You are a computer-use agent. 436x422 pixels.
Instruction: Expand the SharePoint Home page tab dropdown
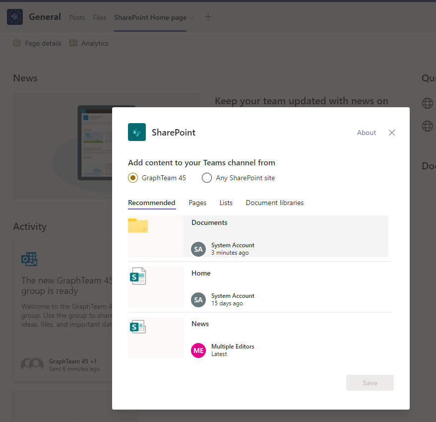coord(191,18)
